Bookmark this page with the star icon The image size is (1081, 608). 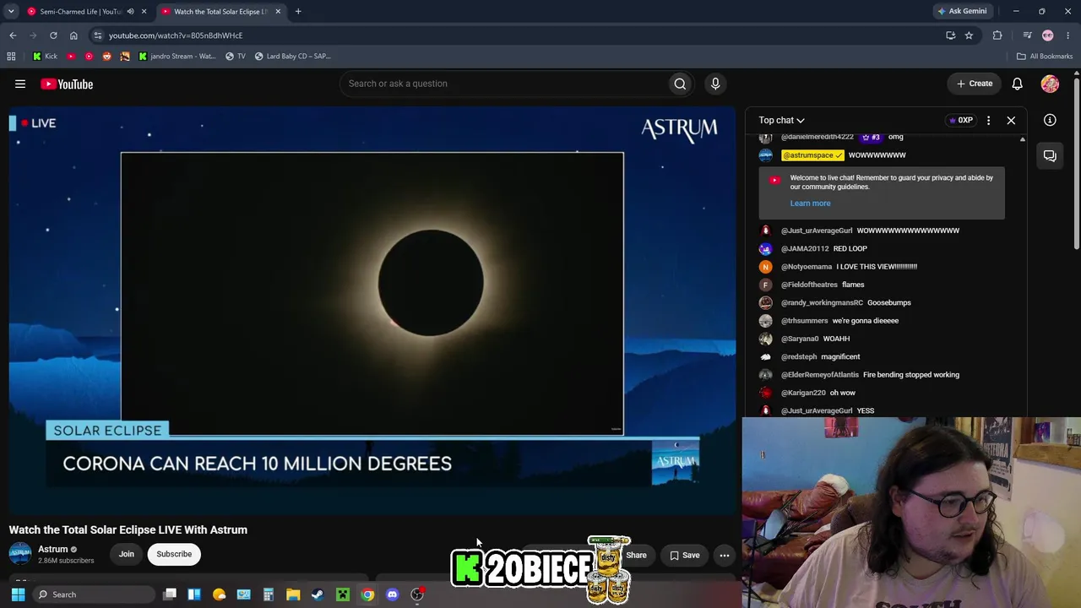pos(969,35)
